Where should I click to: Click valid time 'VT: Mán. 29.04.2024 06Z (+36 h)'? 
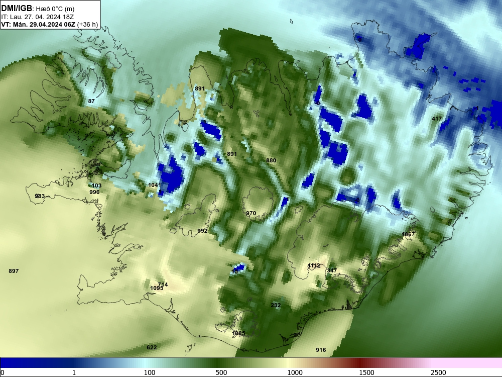pyautogui.click(x=49, y=24)
